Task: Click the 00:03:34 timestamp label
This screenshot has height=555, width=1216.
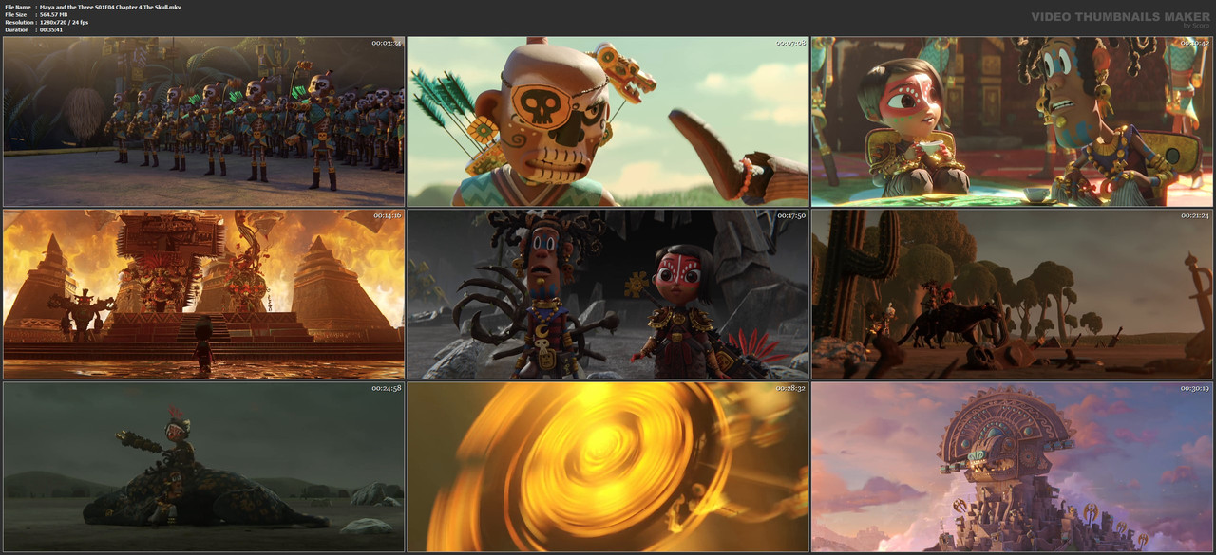Action: 386,44
